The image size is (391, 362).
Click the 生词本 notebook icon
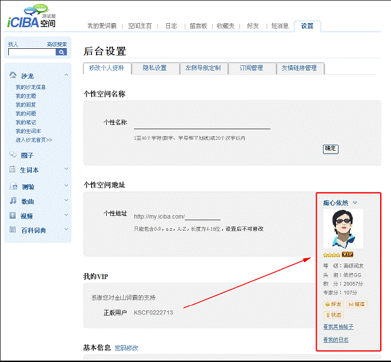click(12, 169)
